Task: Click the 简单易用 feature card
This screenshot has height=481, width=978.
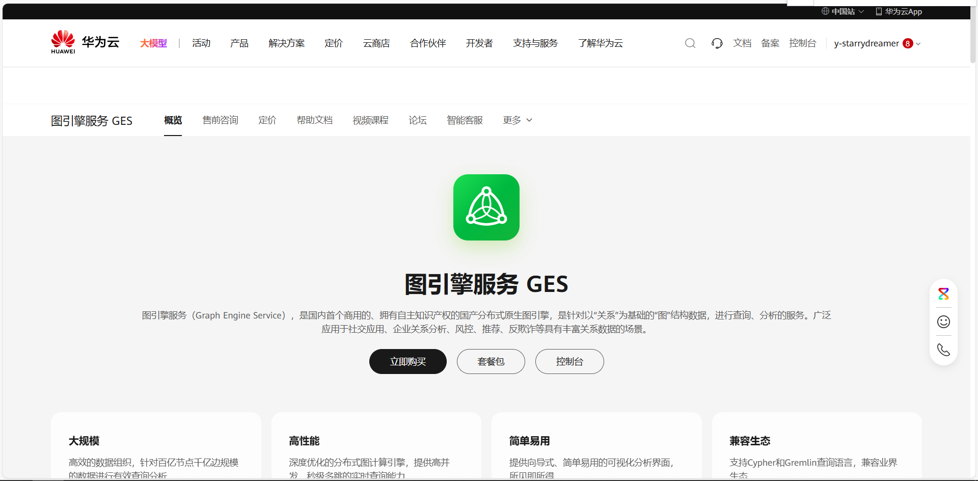Action: (x=596, y=446)
